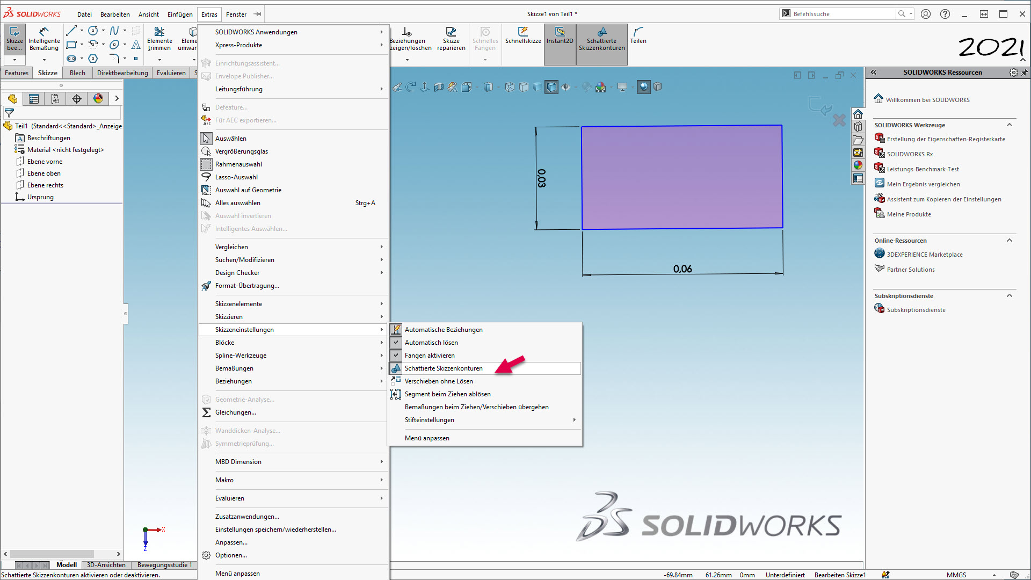The image size is (1031, 580).
Task: Toggle Verschieben ohne Lösen option
Action: 485,381
